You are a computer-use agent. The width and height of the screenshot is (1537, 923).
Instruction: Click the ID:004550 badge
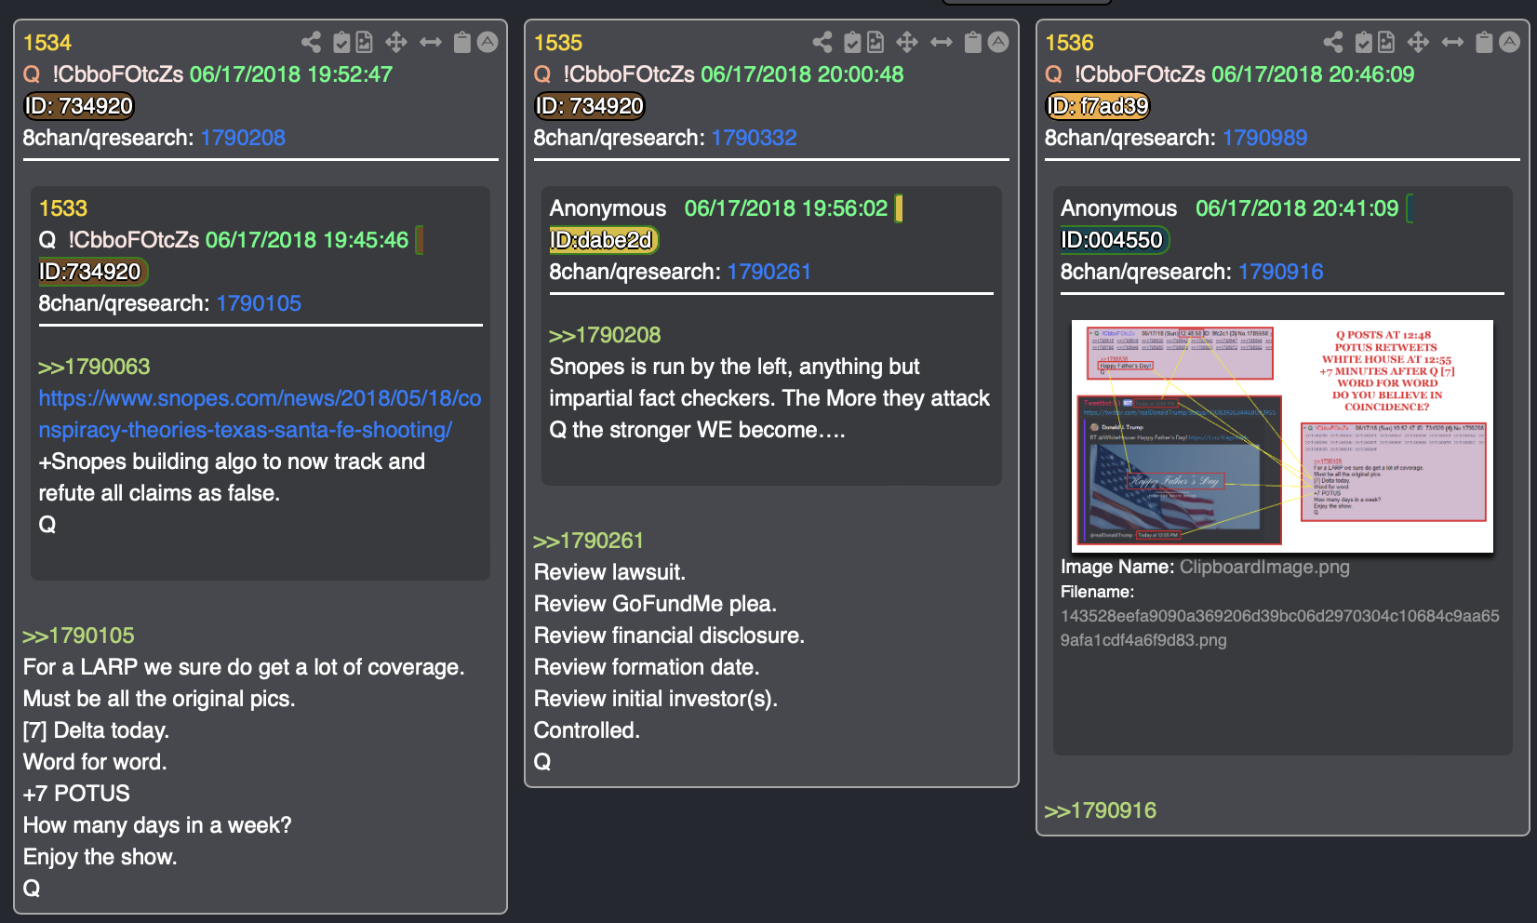click(x=1114, y=240)
